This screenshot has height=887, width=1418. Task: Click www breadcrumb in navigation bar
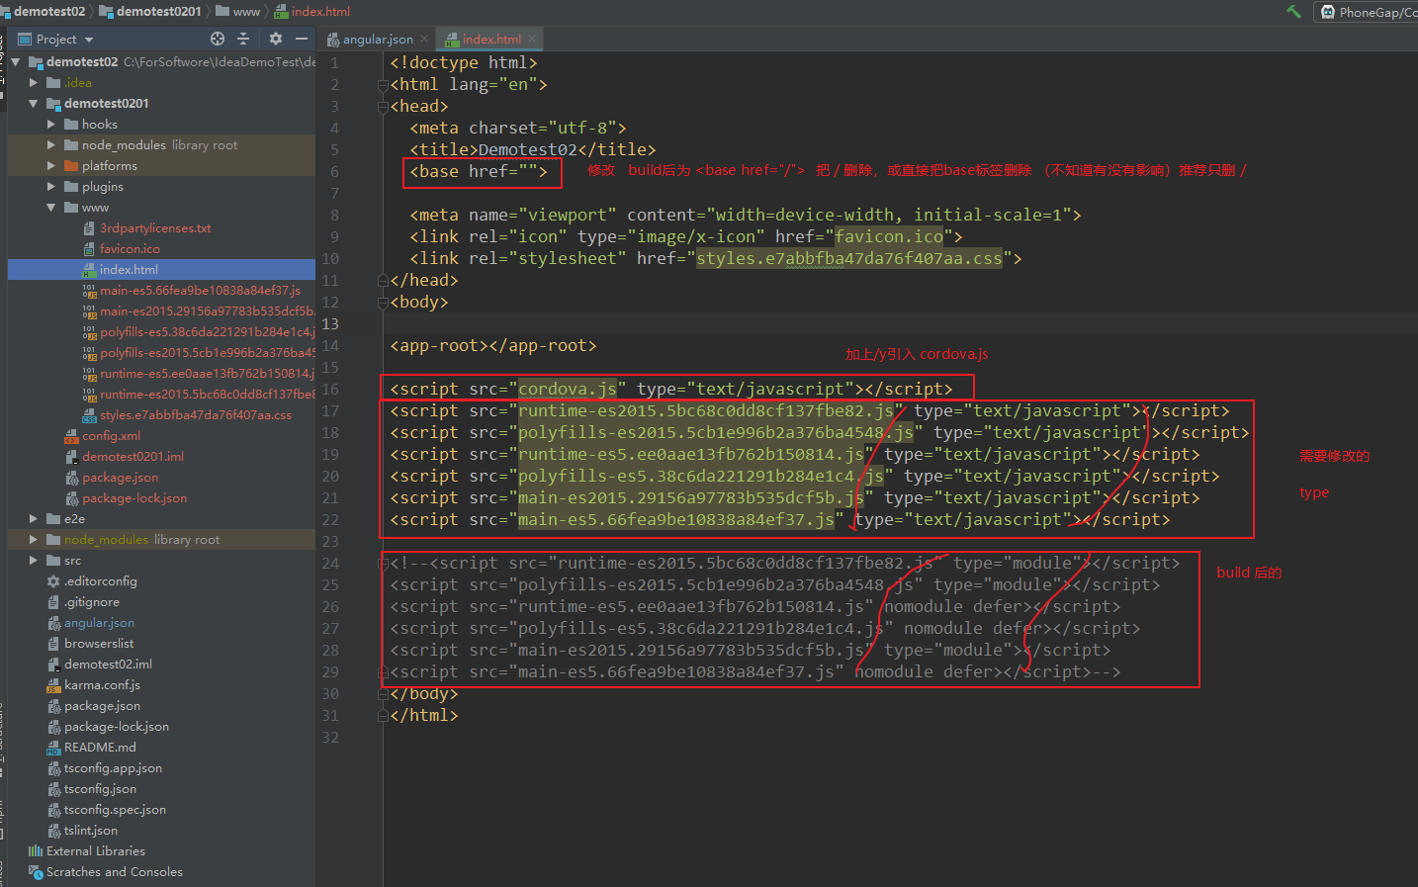[x=238, y=12]
